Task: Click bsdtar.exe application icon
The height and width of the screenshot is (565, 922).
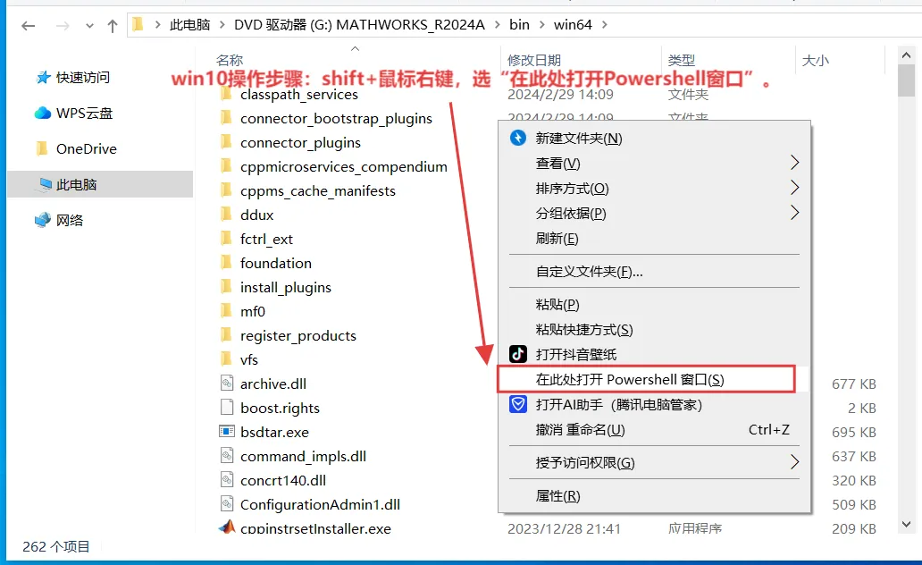Action: 227,432
